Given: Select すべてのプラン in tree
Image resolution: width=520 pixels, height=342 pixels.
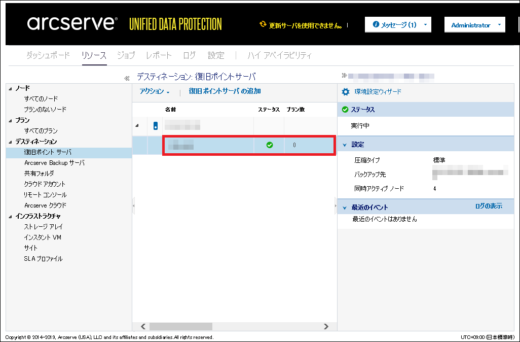Looking at the screenshot, I should (41, 130).
